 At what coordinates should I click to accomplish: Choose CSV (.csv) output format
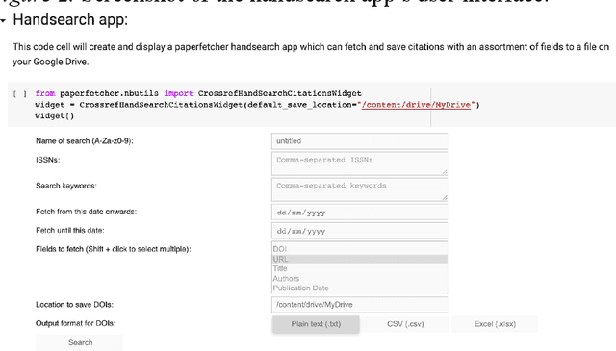point(405,324)
